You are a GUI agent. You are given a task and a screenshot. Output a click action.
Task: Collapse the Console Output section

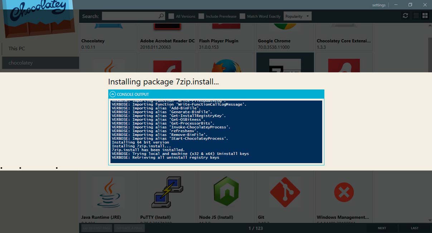tap(113, 94)
